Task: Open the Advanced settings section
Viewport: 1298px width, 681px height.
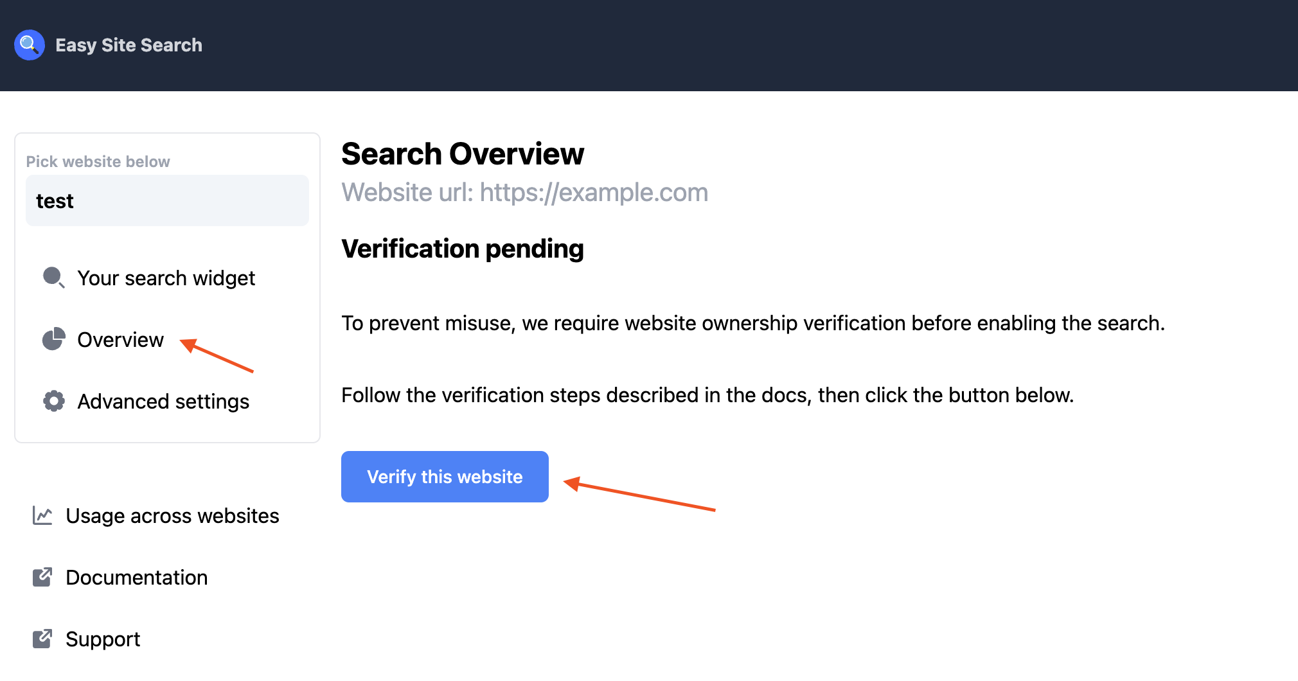Action: pos(163,401)
